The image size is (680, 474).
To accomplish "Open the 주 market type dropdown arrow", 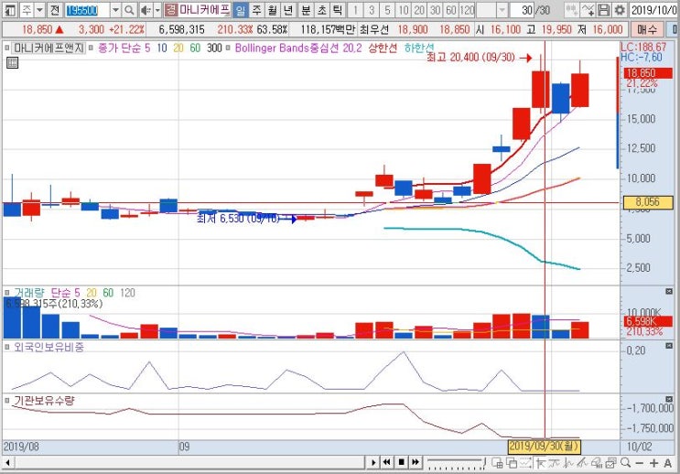I will tap(39, 10).
